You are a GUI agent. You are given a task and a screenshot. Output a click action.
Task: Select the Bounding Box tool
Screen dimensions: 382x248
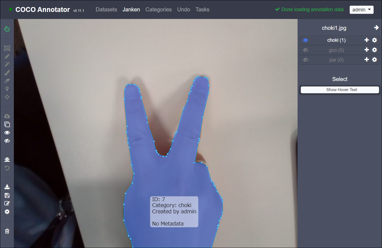click(x=7, y=48)
